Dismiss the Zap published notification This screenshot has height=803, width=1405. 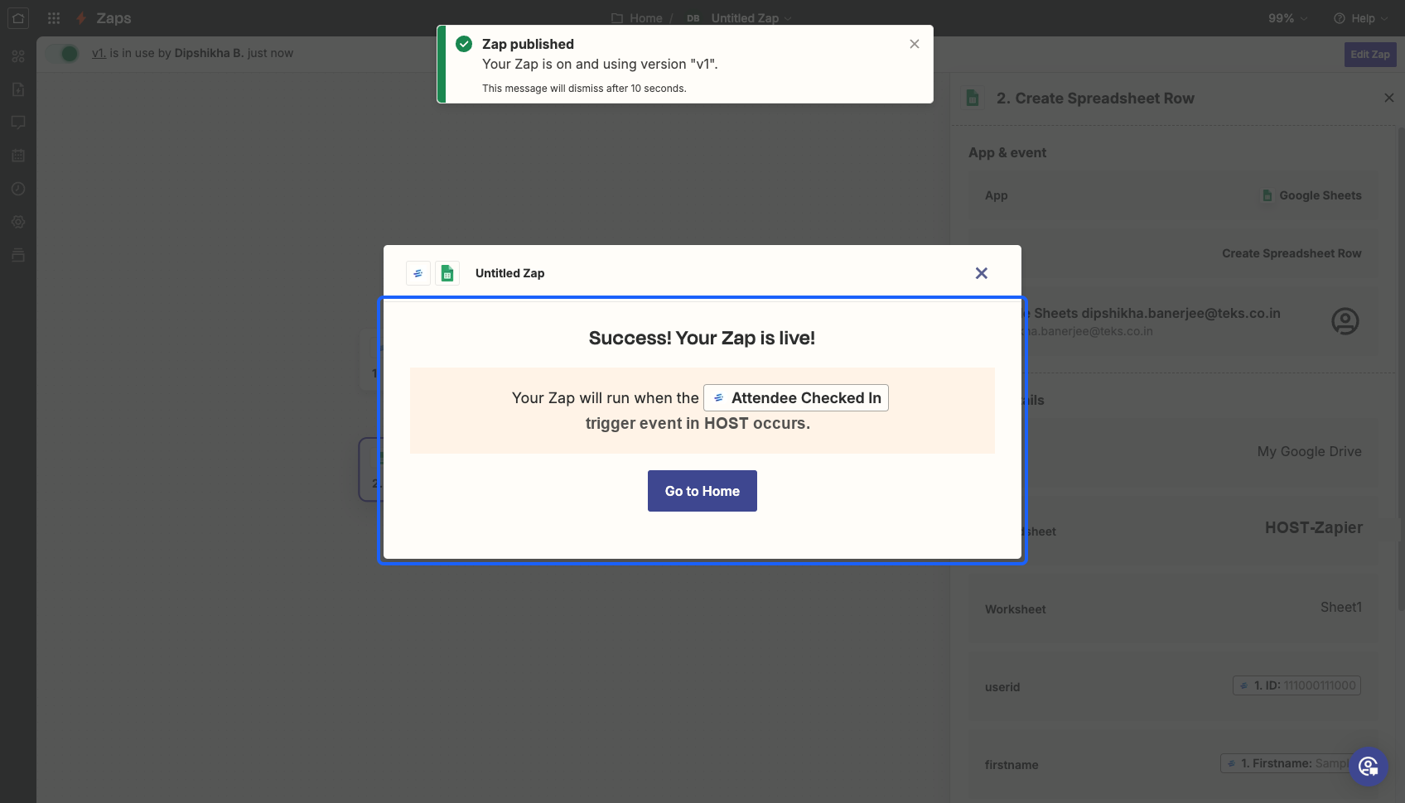[915, 44]
